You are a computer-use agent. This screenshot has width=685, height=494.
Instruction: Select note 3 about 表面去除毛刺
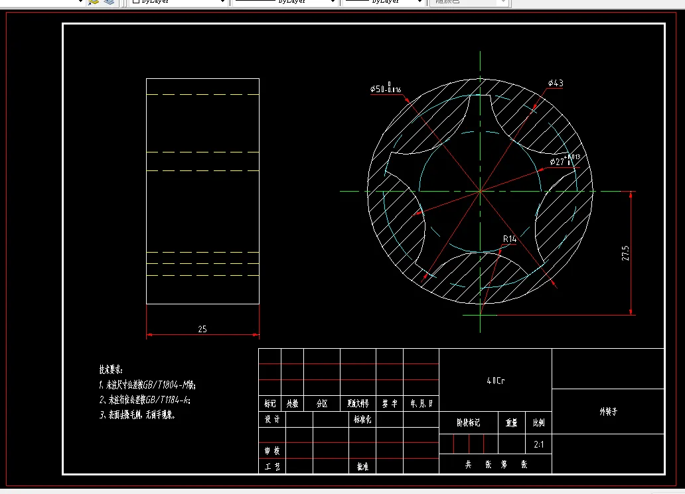137,414
